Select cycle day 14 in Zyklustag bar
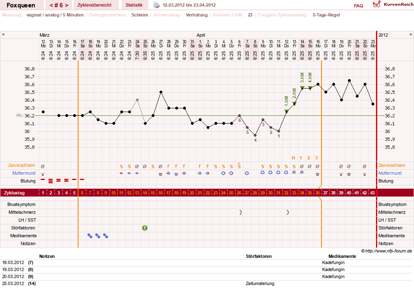The width and height of the screenshot is (414, 297). click(x=145, y=193)
